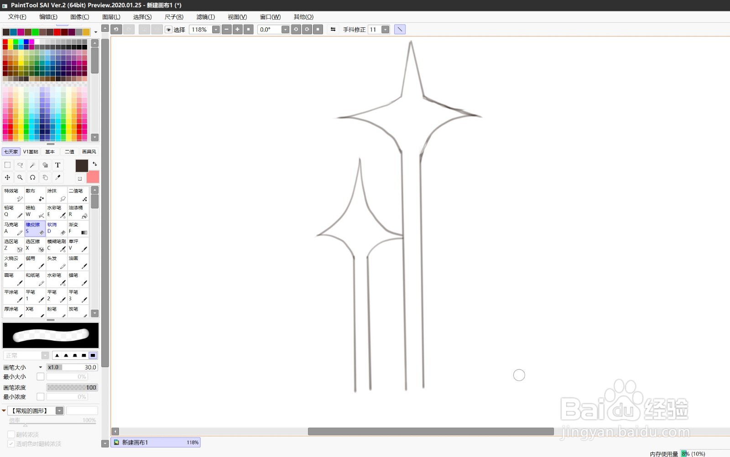This screenshot has height=457, width=730.
Task: Toggle the straight line drawing mode
Action: point(400,30)
